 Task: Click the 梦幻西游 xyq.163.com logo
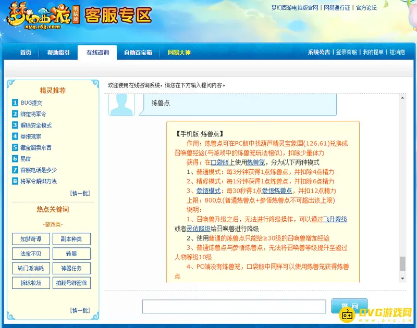(43, 16)
